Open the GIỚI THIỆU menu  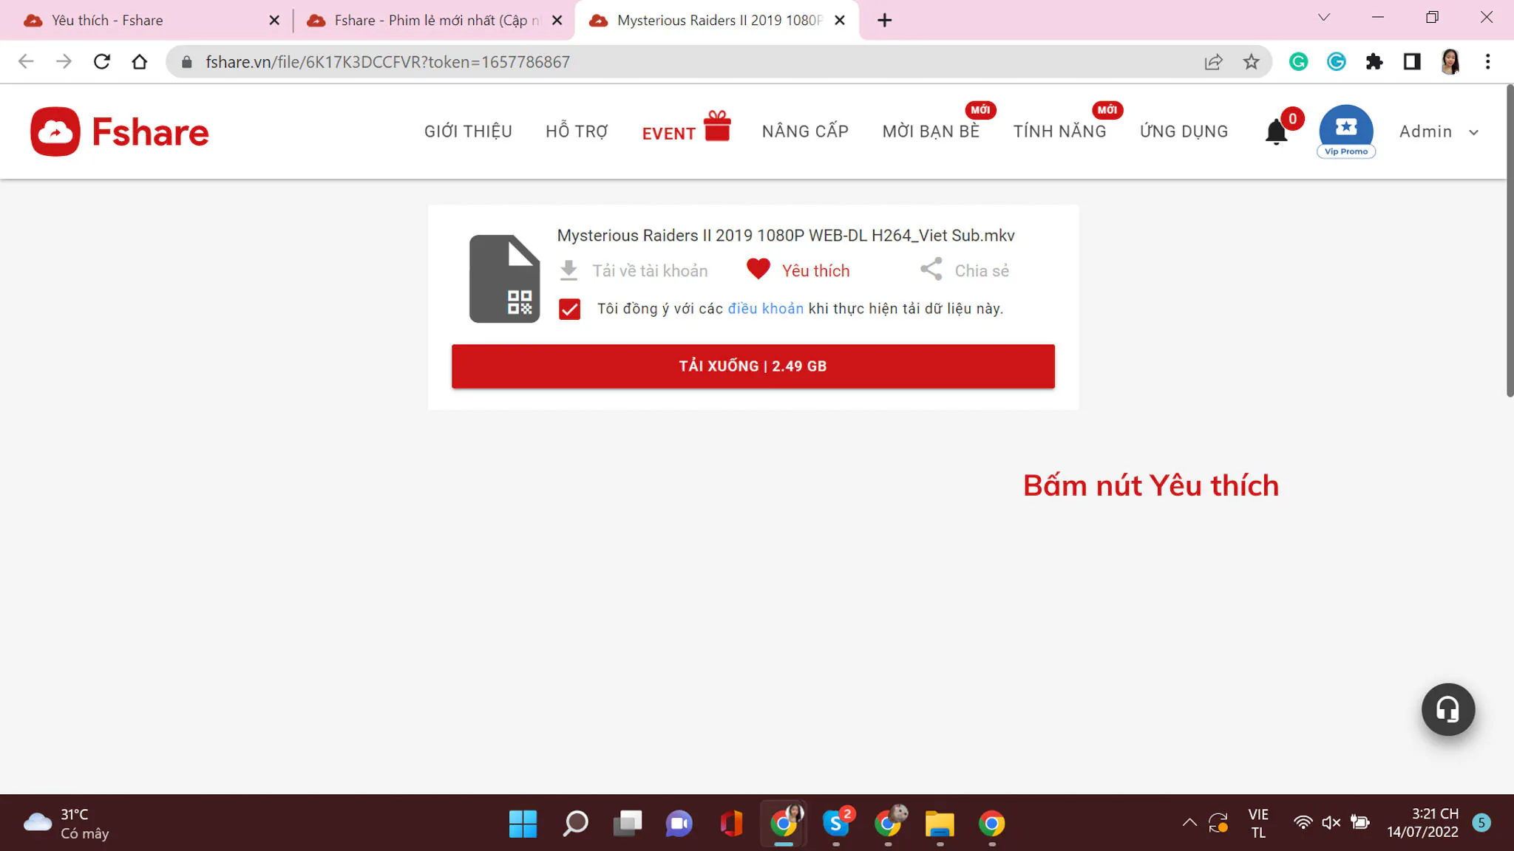pyautogui.click(x=468, y=131)
